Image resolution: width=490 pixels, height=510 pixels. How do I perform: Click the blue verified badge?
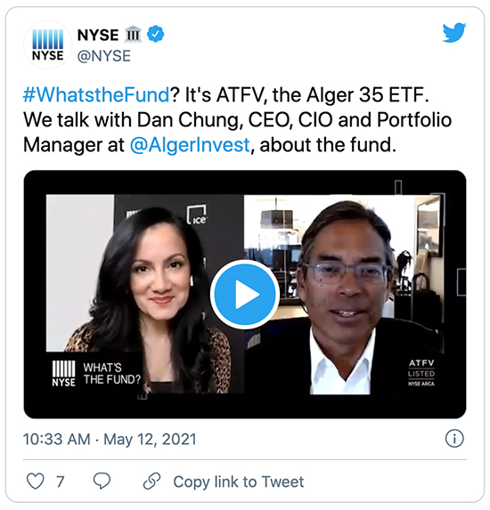(156, 34)
